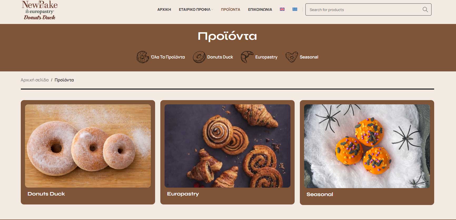Click the bitten donut icon for Όλα Τα Προϊόντα
The width and height of the screenshot is (456, 220).
142,57
